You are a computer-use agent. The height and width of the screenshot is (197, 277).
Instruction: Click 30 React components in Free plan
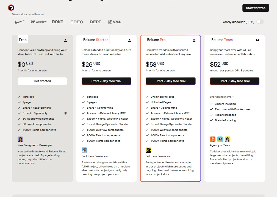(x=37, y=124)
